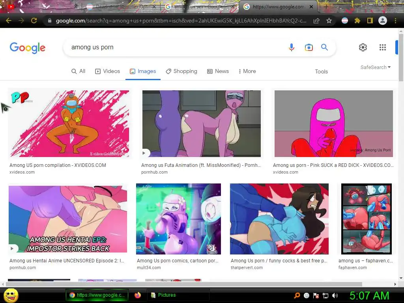Image resolution: width=404 pixels, height=303 pixels.
Task: Launch Firefox from the taskbar
Action: [138, 295]
